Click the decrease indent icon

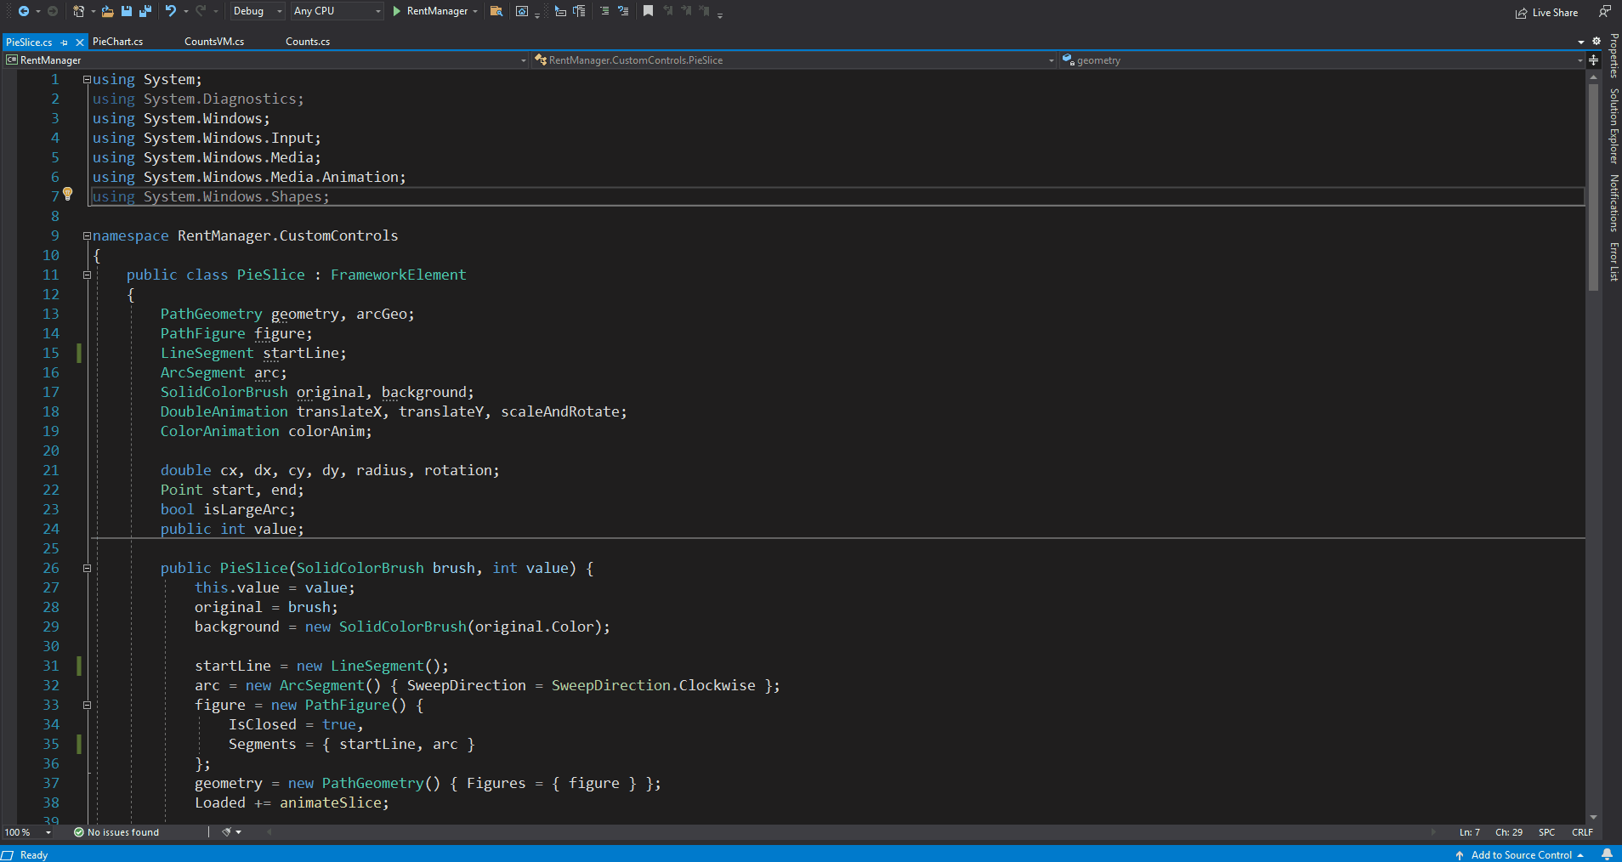(x=560, y=11)
